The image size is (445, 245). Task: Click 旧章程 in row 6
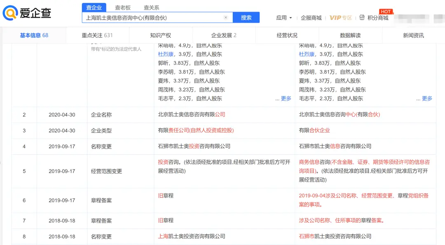click(x=166, y=196)
